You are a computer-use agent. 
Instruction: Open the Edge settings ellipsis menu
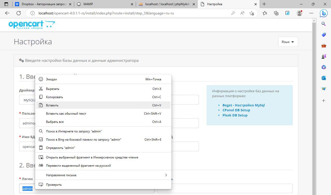click(311, 13)
